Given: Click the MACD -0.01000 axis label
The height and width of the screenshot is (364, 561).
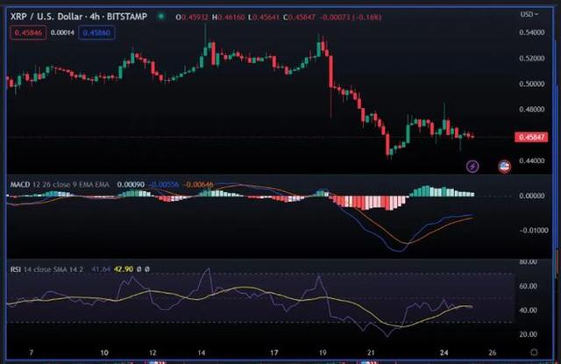Looking at the screenshot, I should (x=533, y=231).
